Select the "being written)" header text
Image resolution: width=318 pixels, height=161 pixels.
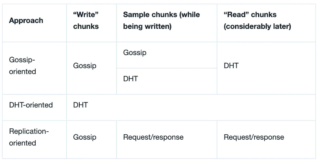pos(147,26)
